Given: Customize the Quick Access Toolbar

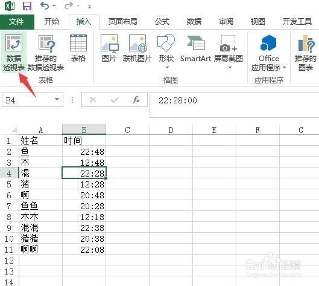Looking at the screenshot, I should click(89, 7).
